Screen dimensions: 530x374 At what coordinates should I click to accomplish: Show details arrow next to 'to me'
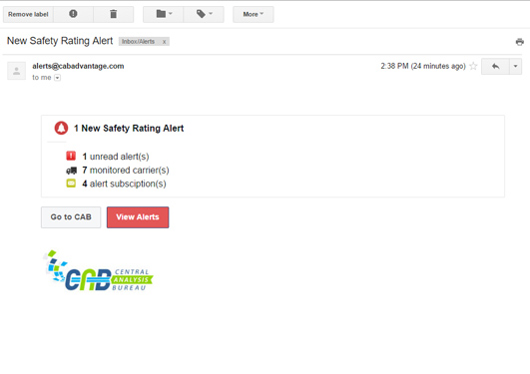pos(58,78)
